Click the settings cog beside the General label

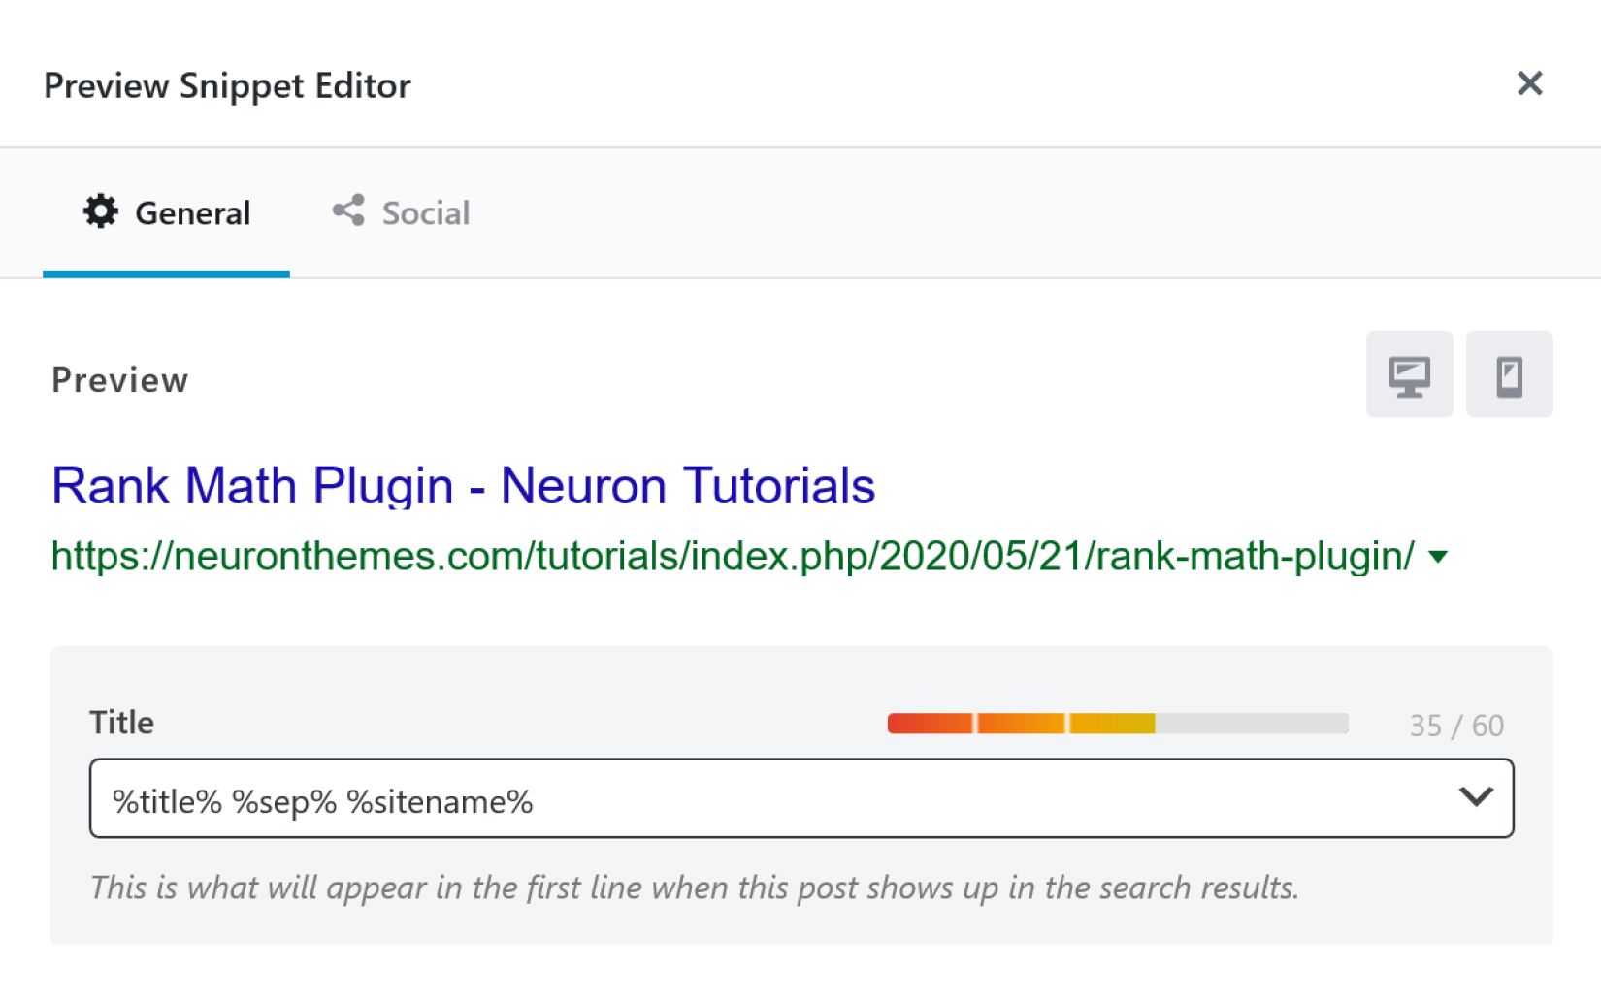[102, 211]
